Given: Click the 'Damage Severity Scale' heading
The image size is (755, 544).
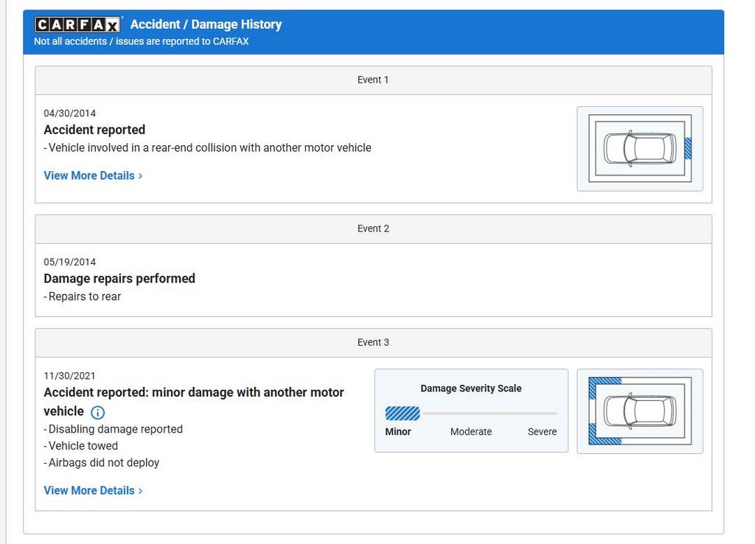Looking at the screenshot, I should (471, 388).
